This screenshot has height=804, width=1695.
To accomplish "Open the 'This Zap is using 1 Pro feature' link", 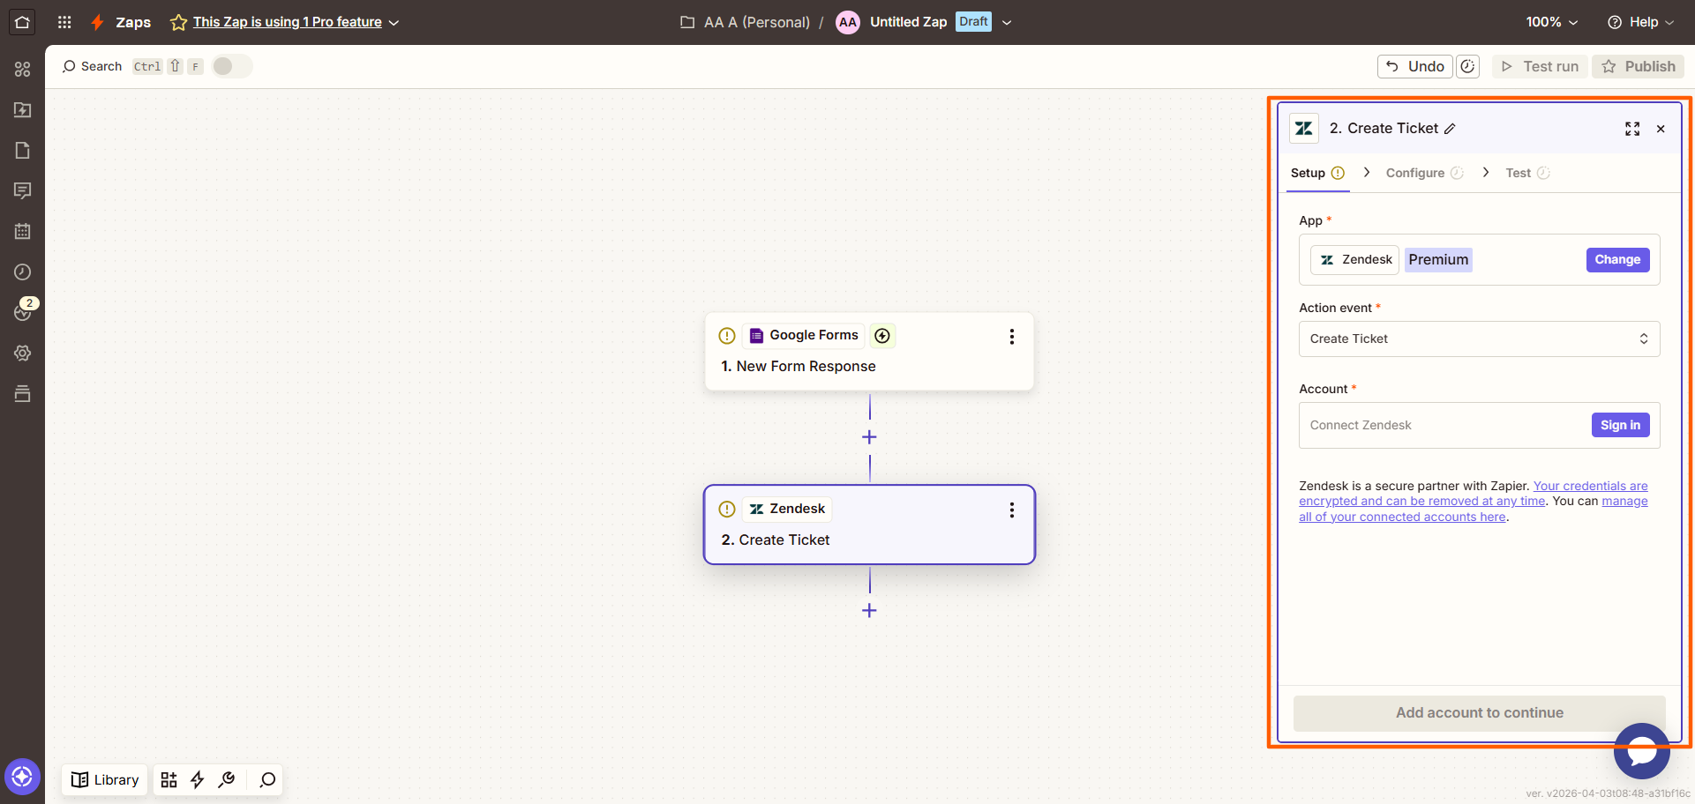I will point(288,22).
